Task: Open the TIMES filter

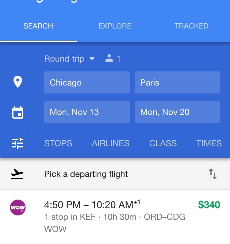Action: click(x=209, y=143)
